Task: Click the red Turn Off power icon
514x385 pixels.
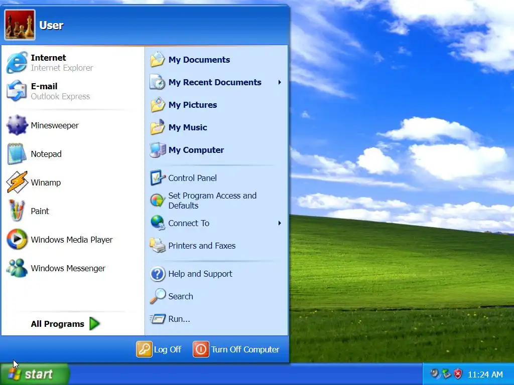Action: (x=201, y=349)
